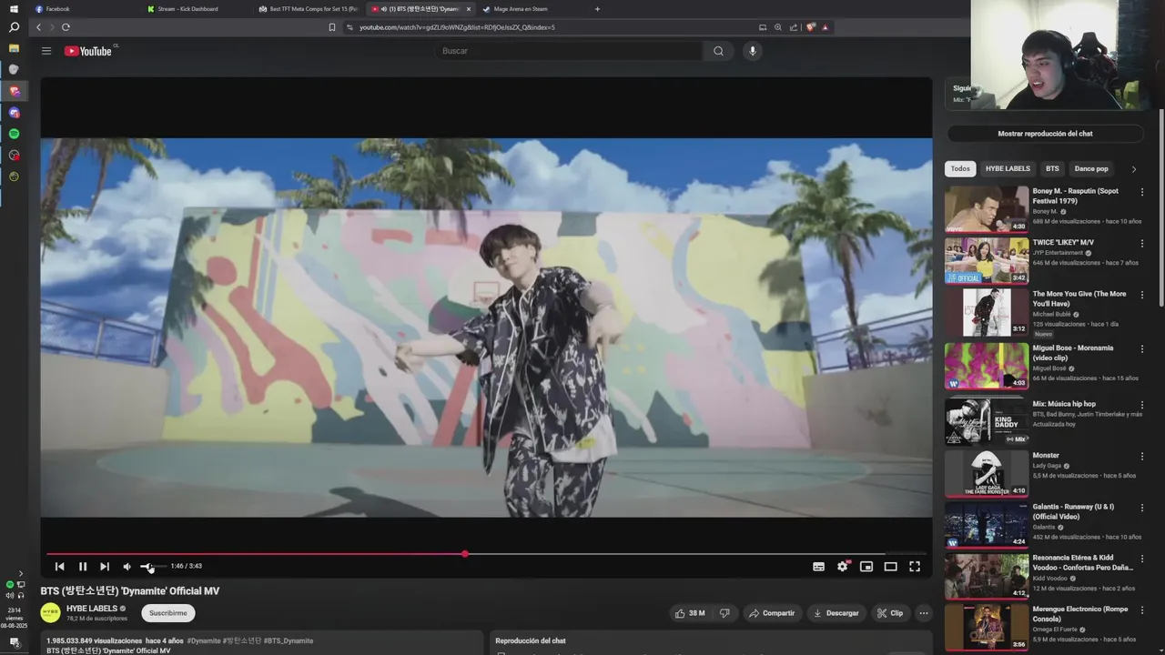This screenshot has height=655, width=1165.
Task: Open Spotify from the taskbar
Action: [14, 134]
